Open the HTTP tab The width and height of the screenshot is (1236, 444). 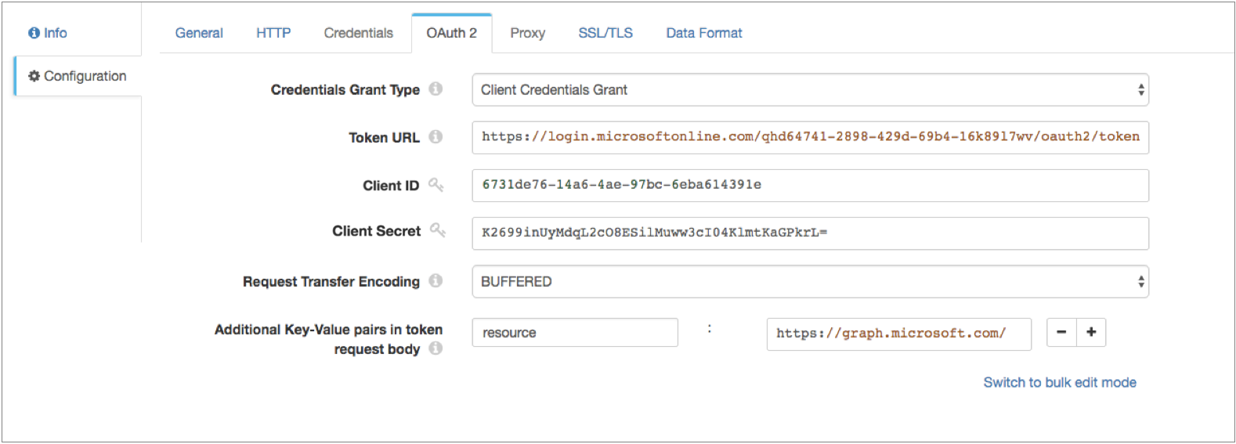pyautogui.click(x=273, y=33)
